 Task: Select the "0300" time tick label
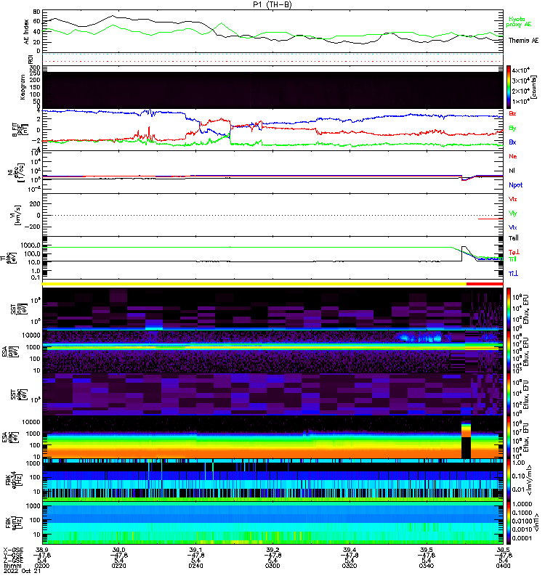point(272,566)
